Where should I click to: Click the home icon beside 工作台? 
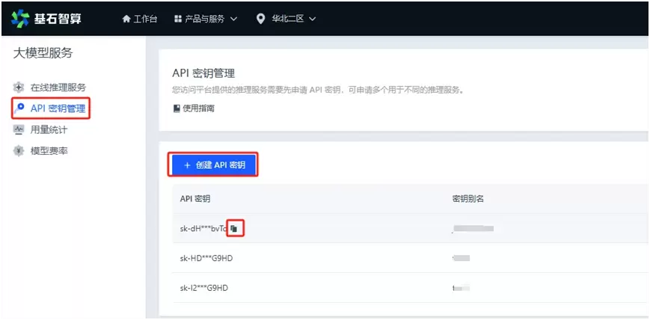(x=126, y=19)
